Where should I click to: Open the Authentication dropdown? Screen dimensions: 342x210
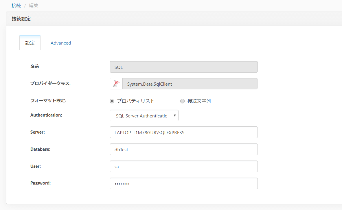point(144,115)
